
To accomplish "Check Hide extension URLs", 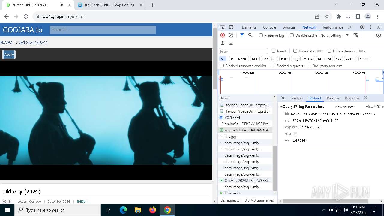I will coord(329,51).
